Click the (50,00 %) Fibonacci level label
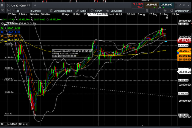 [x=9, y=68]
